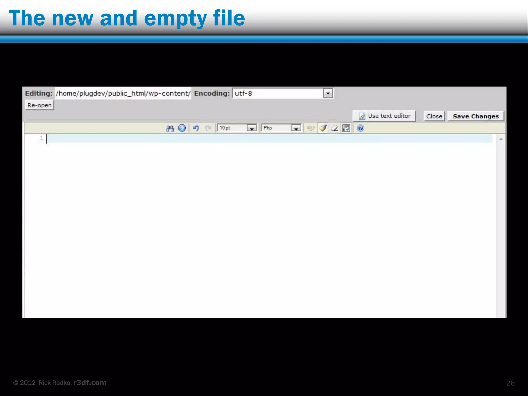Click the Close button
The width and height of the screenshot is (528, 396).
point(434,116)
